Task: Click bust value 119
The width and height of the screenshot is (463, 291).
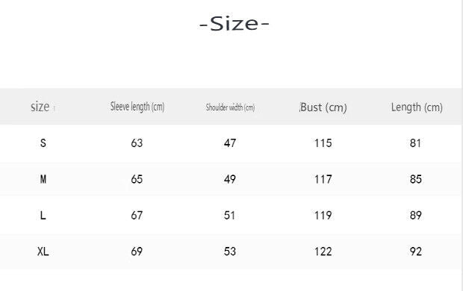Action: (x=323, y=216)
